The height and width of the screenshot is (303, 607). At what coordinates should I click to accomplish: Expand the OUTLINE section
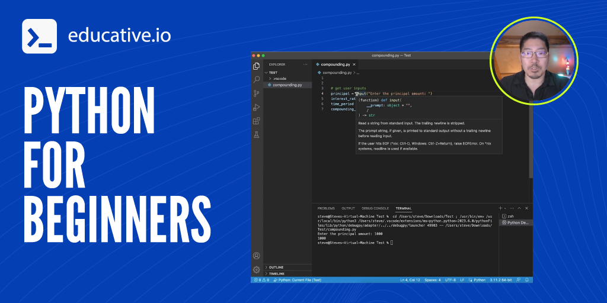coord(276,267)
